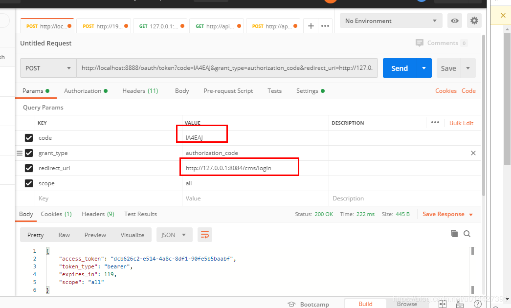Open help question mark icon
This screenshot has width=511, height=308.
click(x=477, y=304)
